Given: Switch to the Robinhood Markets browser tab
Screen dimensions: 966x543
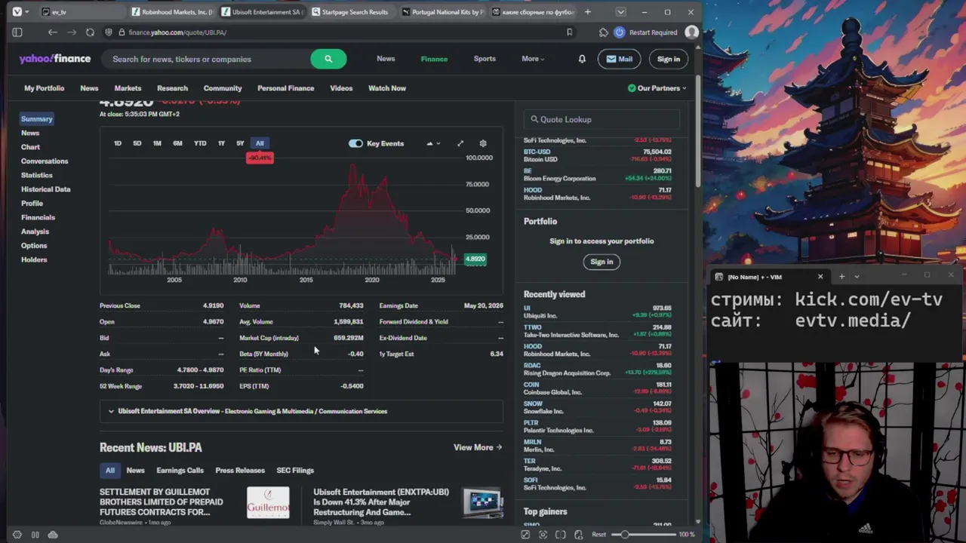Looking at the screenshot, I should [x=171, y=12].
